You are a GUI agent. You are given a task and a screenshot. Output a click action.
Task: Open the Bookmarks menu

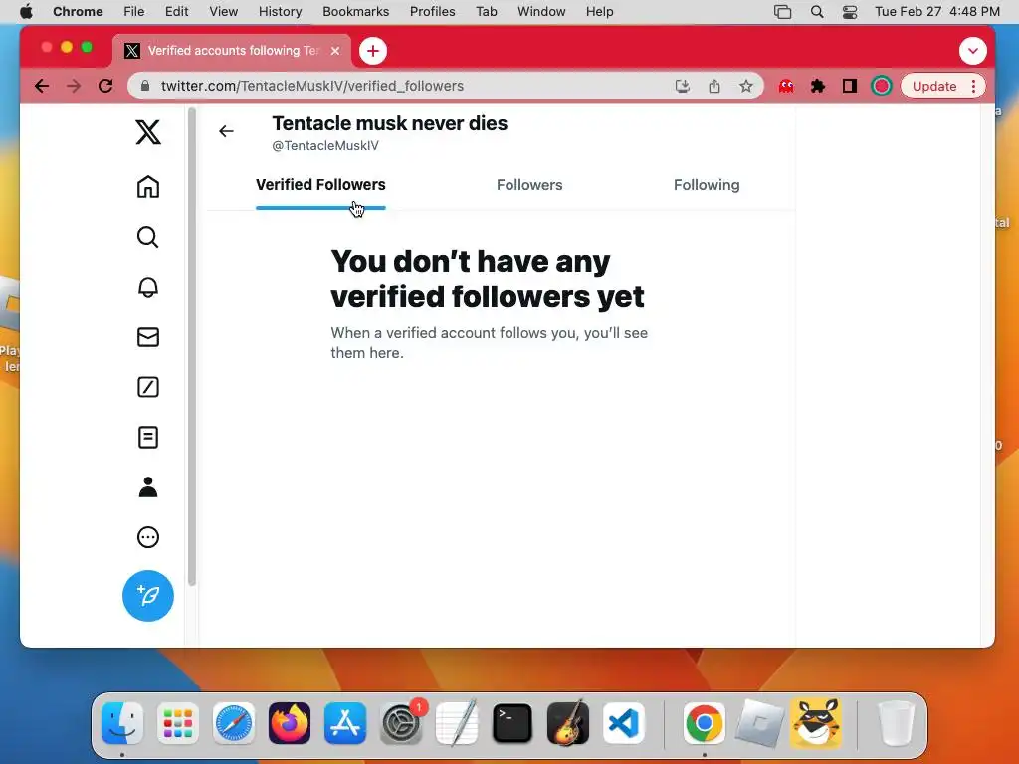355,12
